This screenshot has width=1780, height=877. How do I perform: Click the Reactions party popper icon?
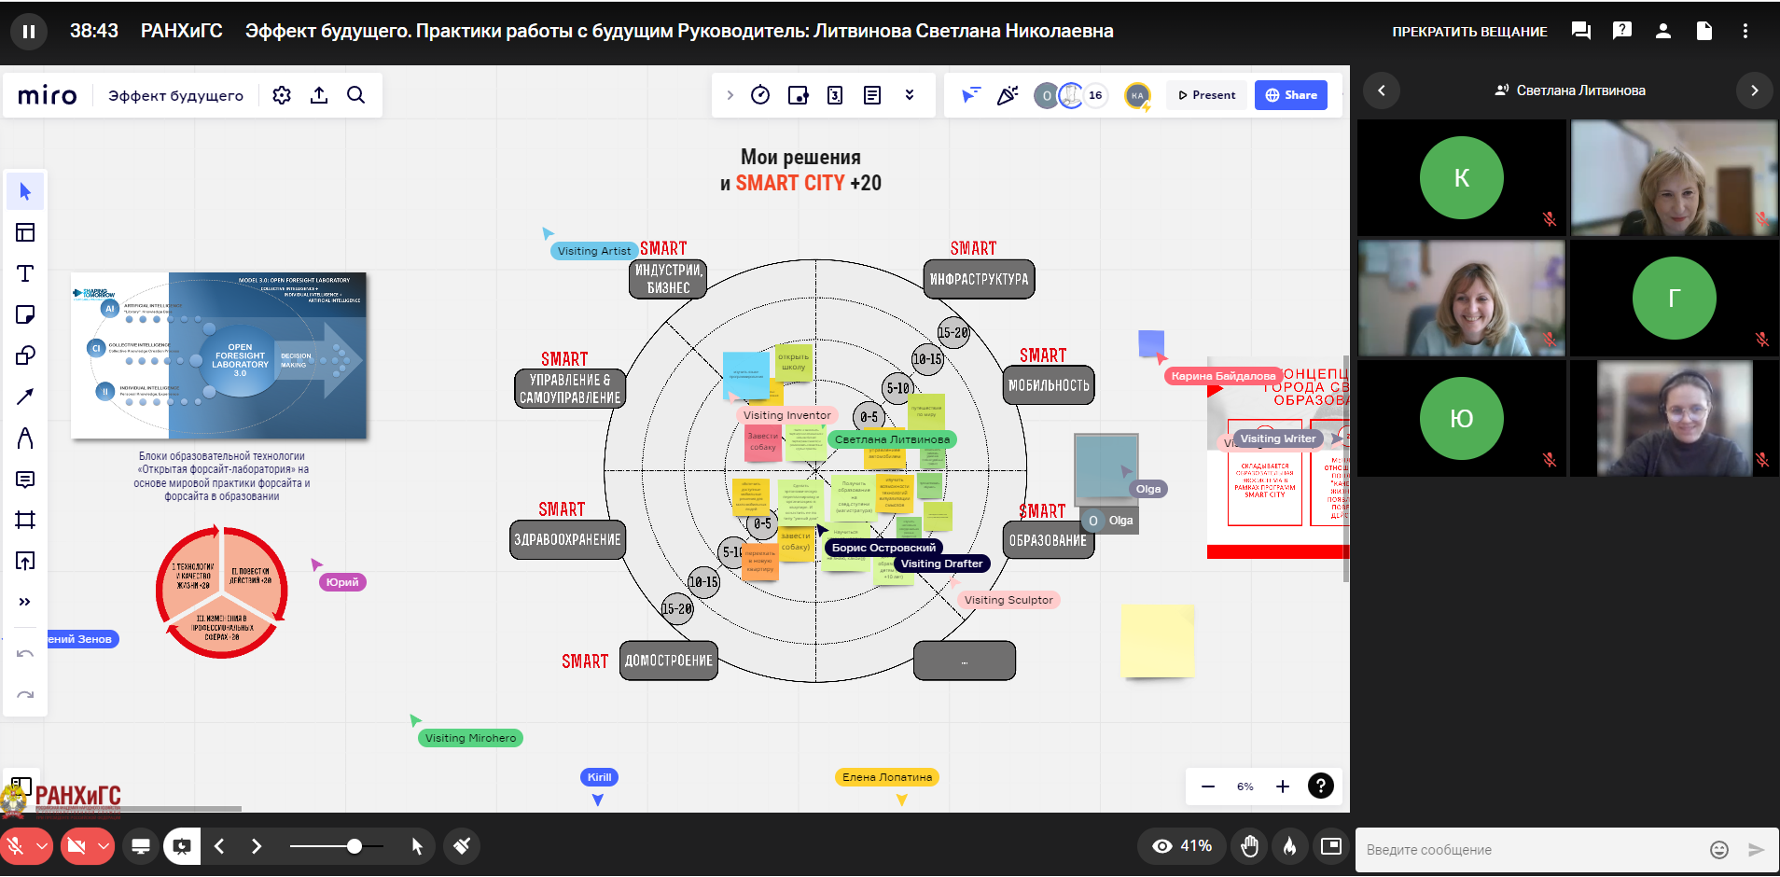point(1008,95)
